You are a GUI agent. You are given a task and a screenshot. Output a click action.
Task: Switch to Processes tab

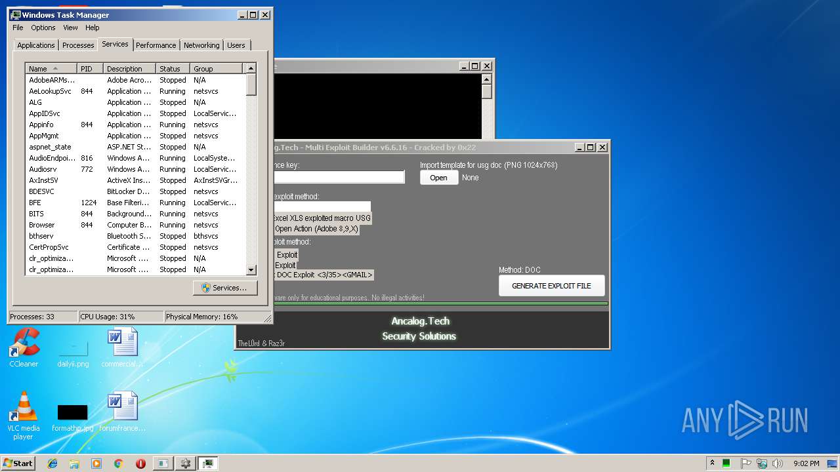(x=78, y=45)
